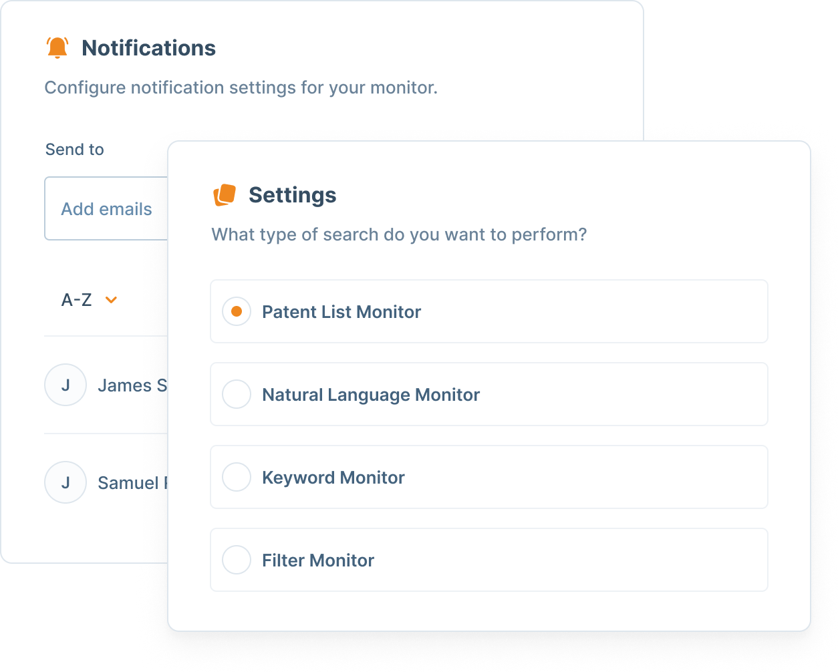Screen dimensions: 838x672
Task: Open the A-Z sort dropdown label
Action: pyautogui.click(x=76, y=301)
